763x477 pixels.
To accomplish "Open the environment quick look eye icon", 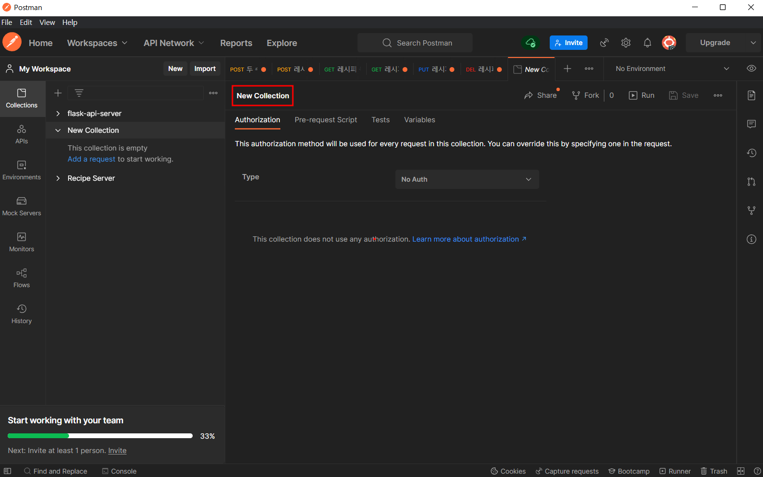I will (751, 69).
